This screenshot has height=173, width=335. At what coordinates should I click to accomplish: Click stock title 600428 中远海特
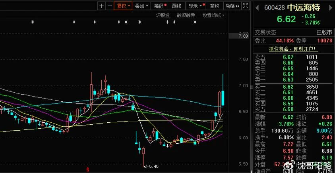(x=292, y=8)
